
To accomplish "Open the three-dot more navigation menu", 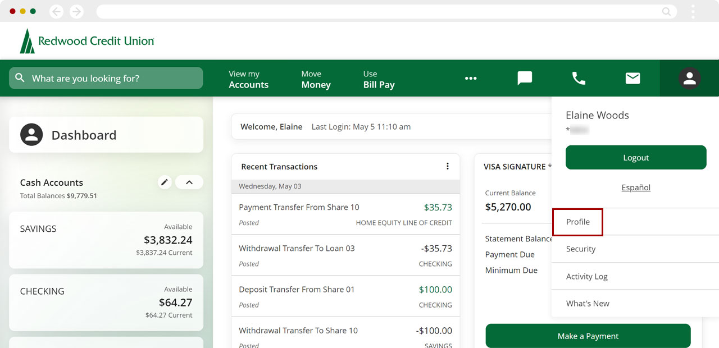I will (x=471, y=79).
